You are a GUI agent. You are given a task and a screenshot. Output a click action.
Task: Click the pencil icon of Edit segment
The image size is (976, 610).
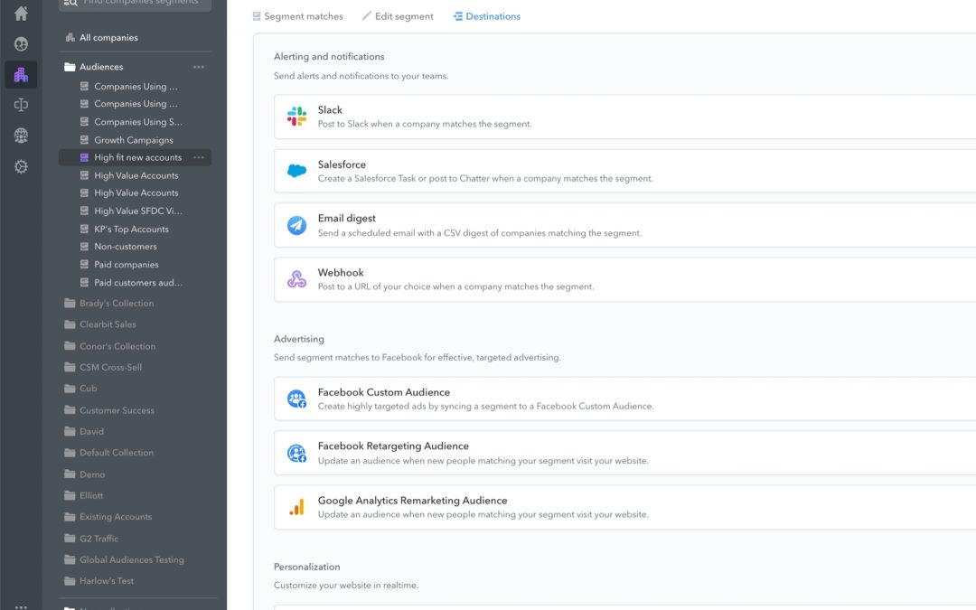tap(367, 15)
